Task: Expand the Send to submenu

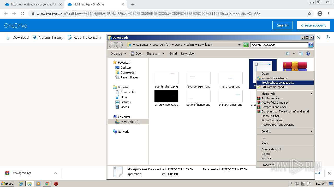Action: point(285,131)
